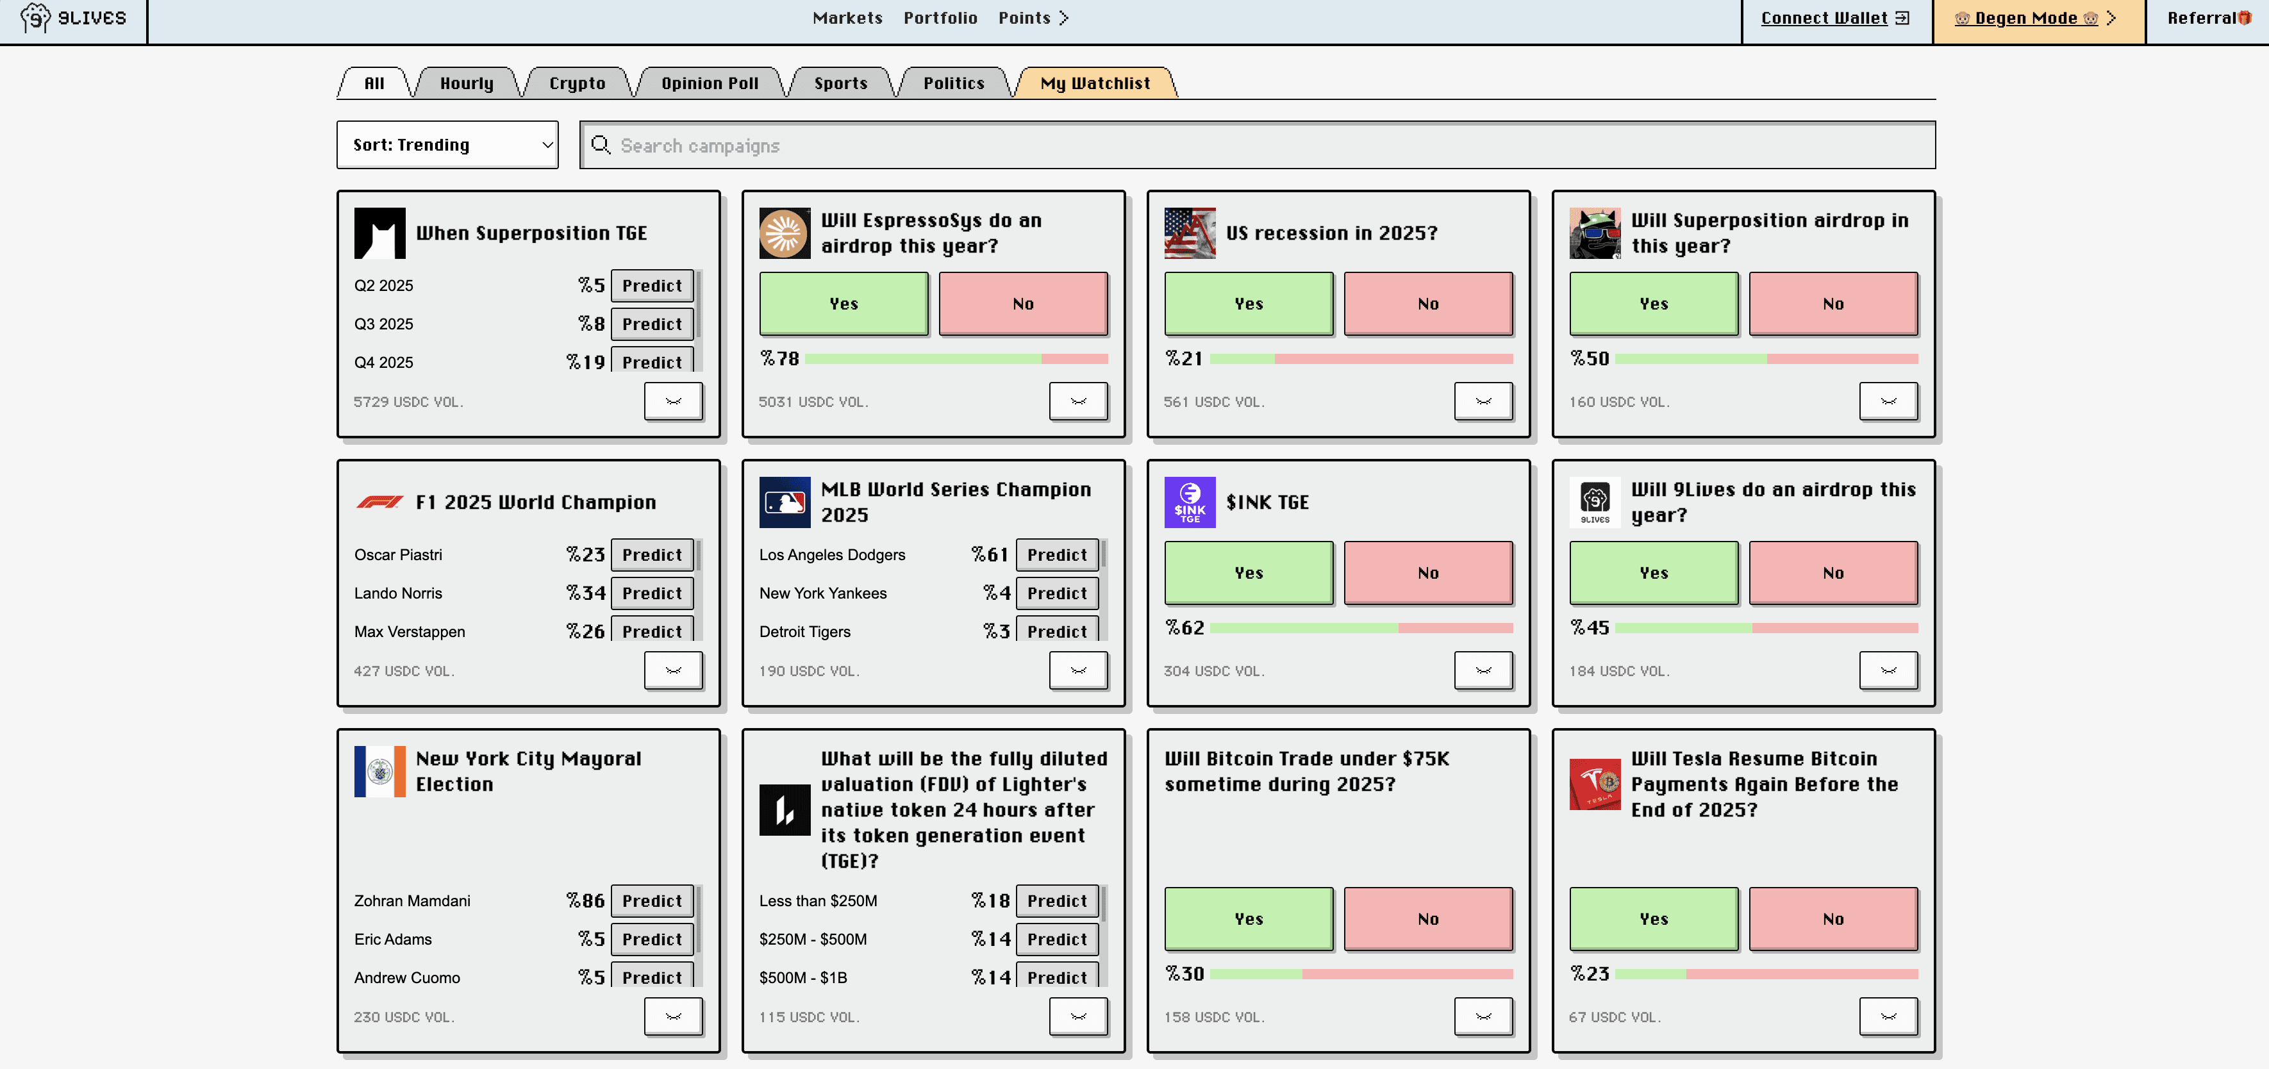This screenshot has height=1069, width=2269.
Task: Click No on US recession in 2025
Action: 1429,304
